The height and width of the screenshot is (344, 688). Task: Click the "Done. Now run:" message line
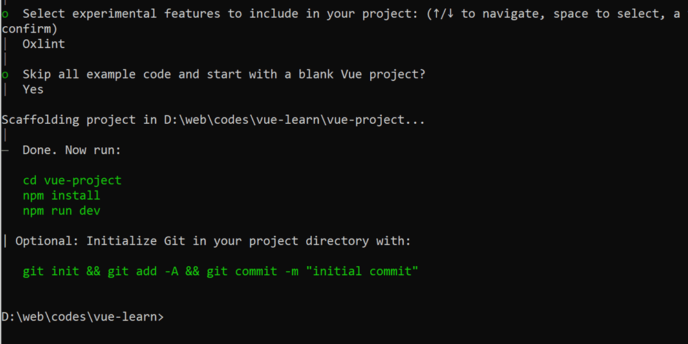72,150
